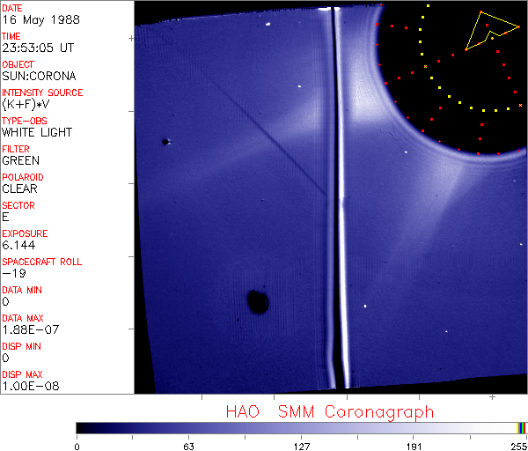Select the WHITE LIGHT value
This screenshot has width=528, height=451.
37,132
